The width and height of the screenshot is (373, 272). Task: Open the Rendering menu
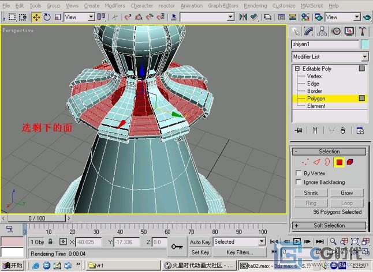point(255,5)
